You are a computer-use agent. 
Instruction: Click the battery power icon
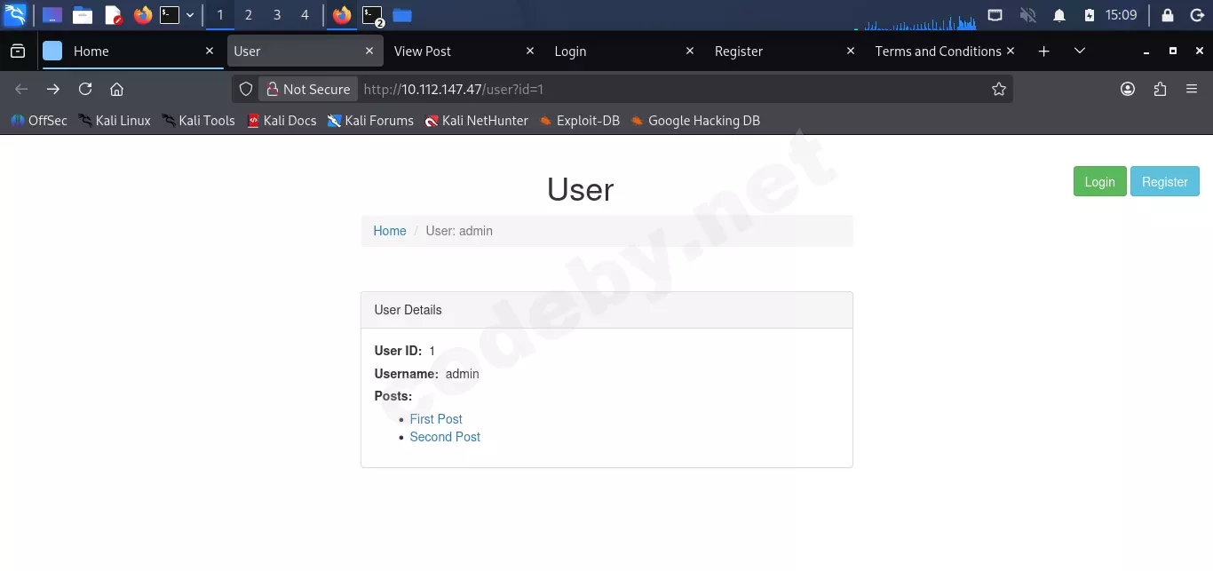tap(1090, 15)
